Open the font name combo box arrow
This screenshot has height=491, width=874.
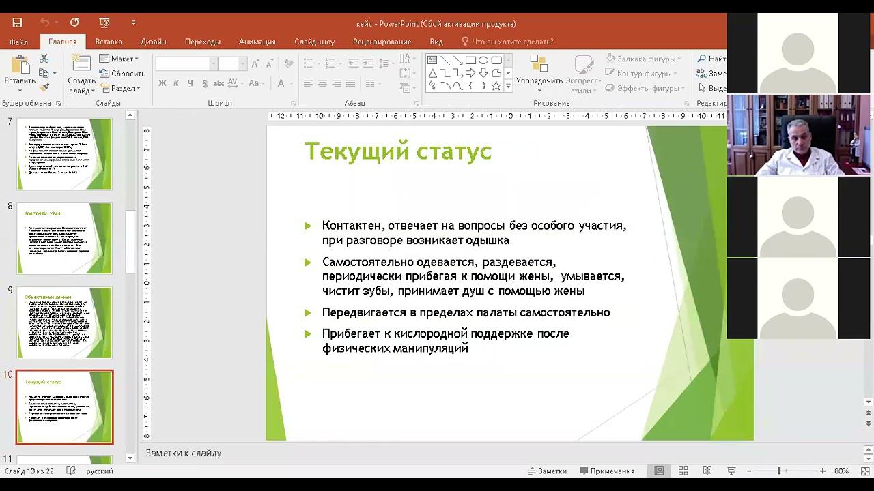[x=213, y=63]
